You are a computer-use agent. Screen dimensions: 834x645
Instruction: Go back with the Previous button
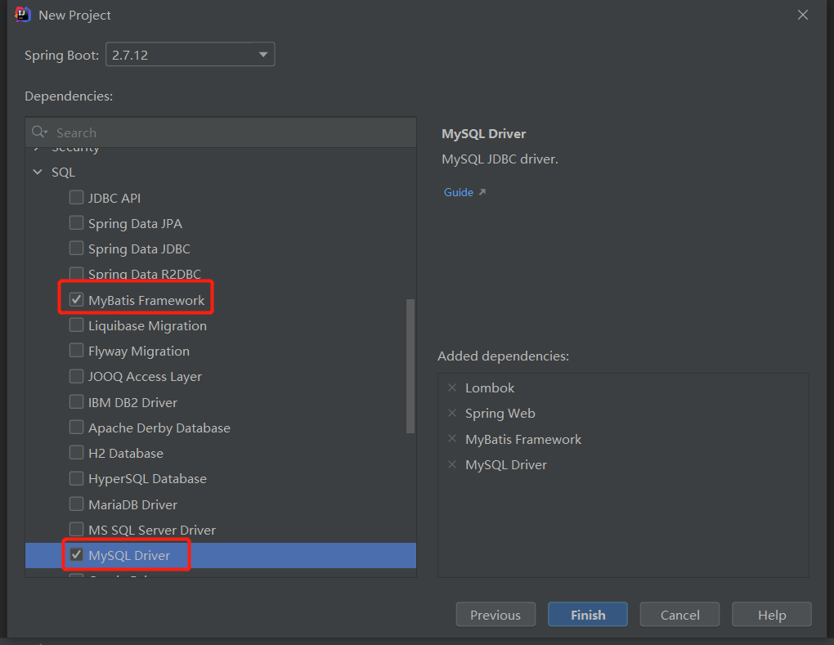(495, 615)
